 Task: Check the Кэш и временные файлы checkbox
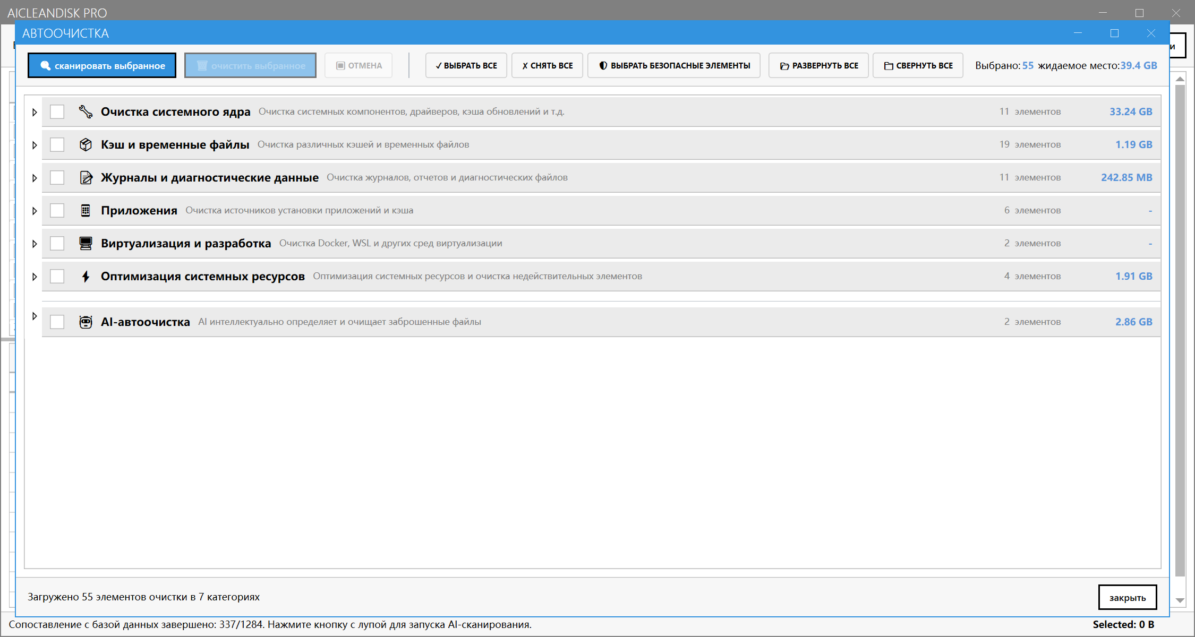click(57, 144)
